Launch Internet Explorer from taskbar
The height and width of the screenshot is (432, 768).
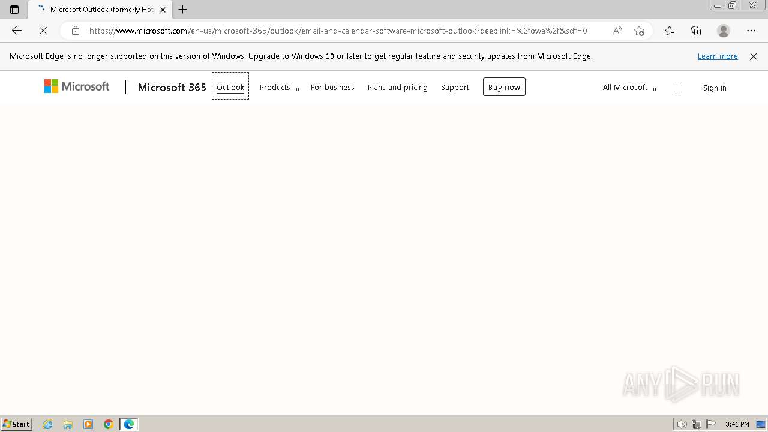pos(47,424)
